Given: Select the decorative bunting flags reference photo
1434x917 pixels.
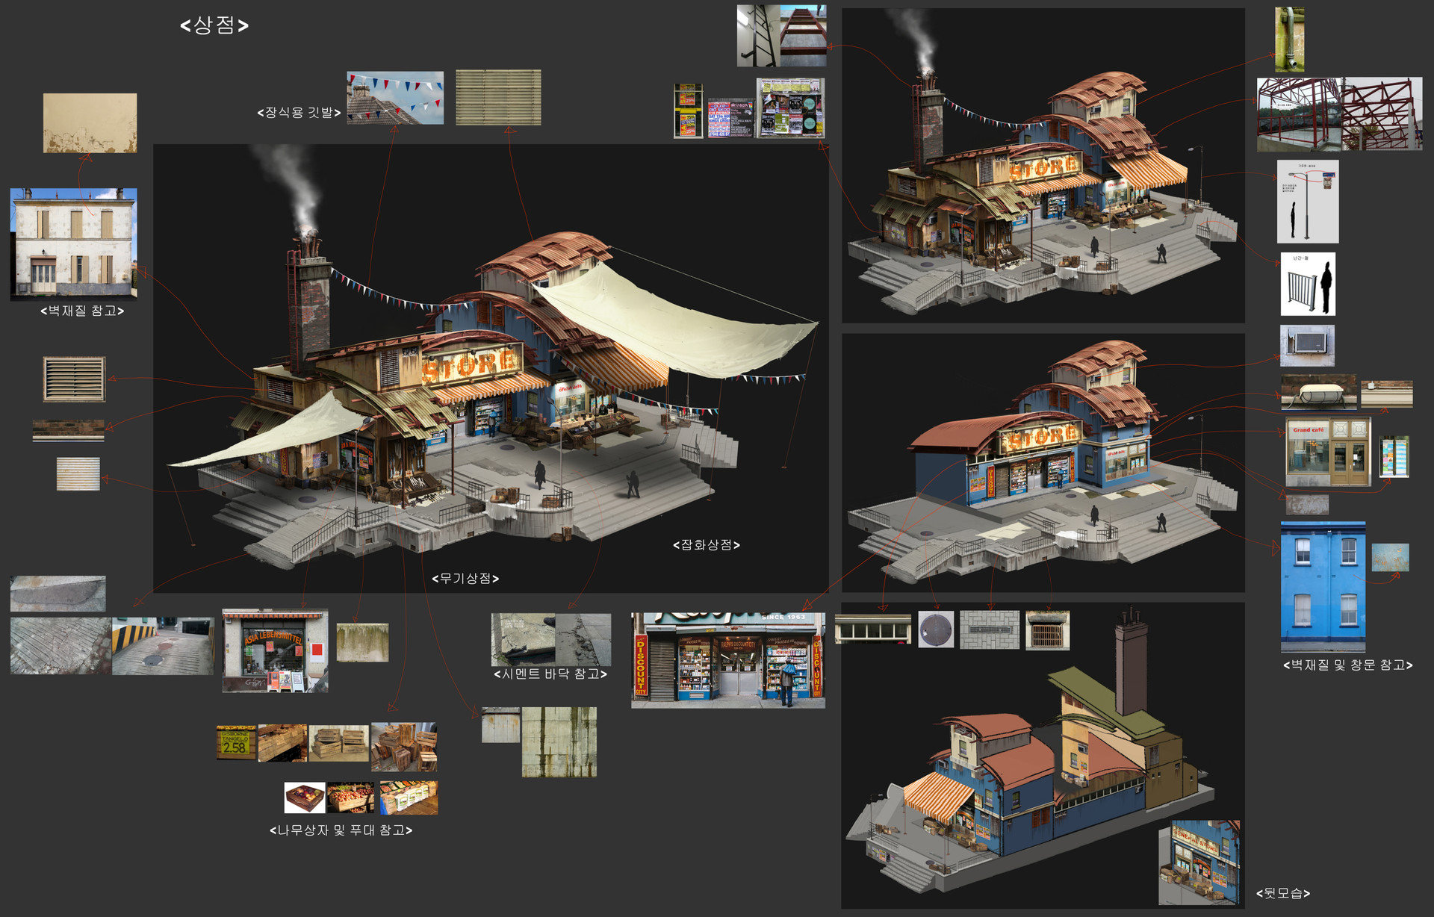Looking at the screenshot, I should tap(394, 97).
